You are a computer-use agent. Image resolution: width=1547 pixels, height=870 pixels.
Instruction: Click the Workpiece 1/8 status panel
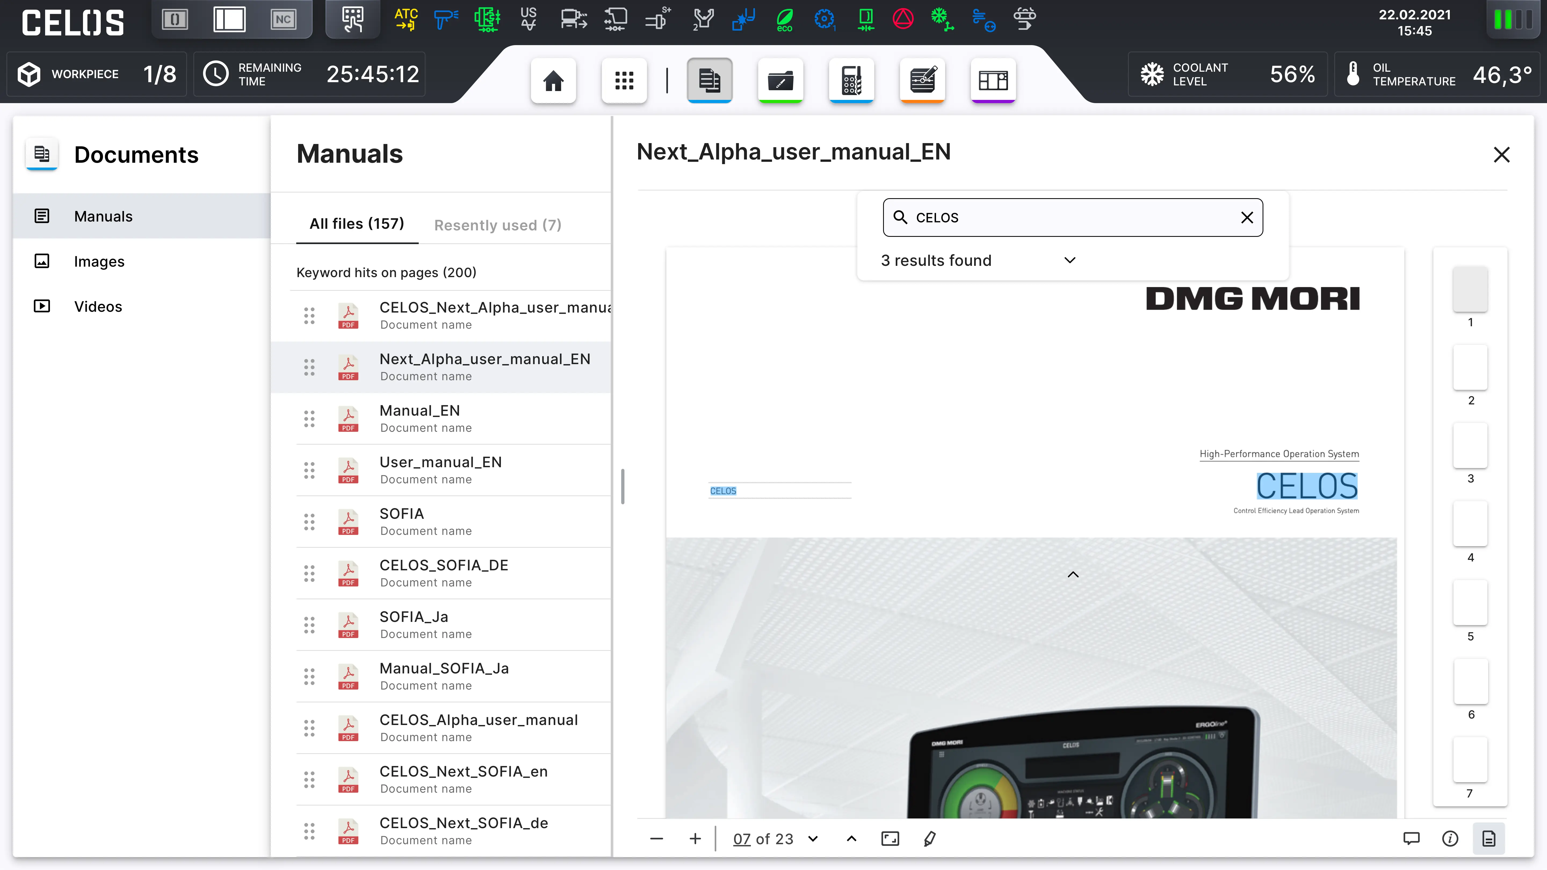tap(97, 74)
